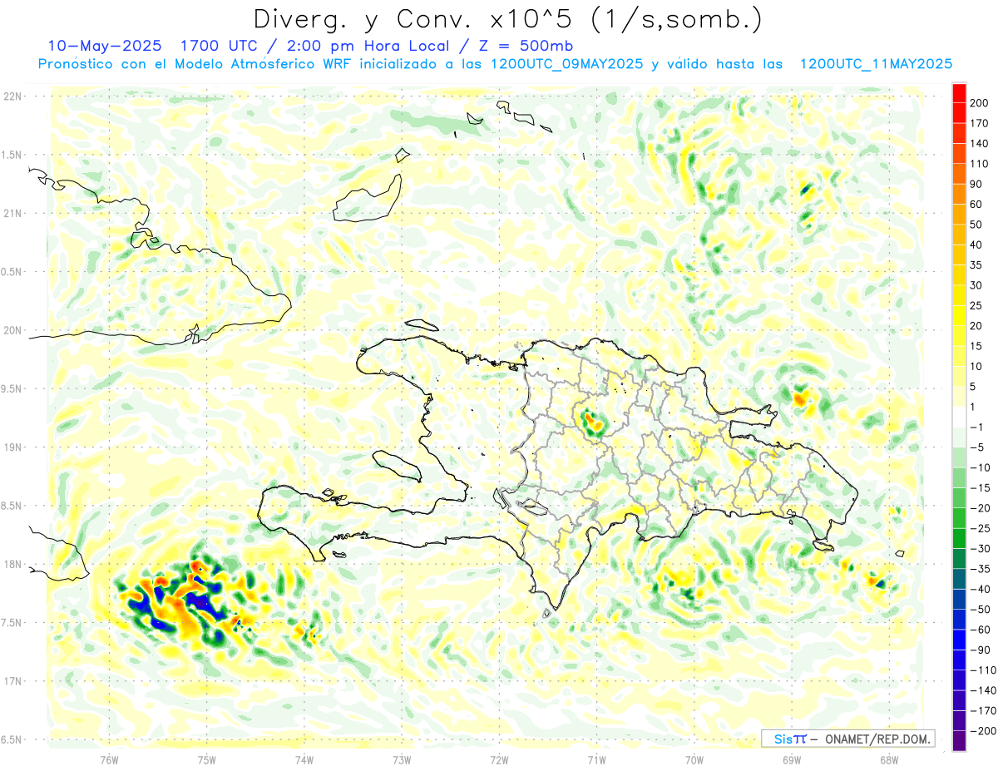Viewport: 998px width, 771px height.
Task: Select the level text 'Z = 500mb'
Action: coord(524,45)
